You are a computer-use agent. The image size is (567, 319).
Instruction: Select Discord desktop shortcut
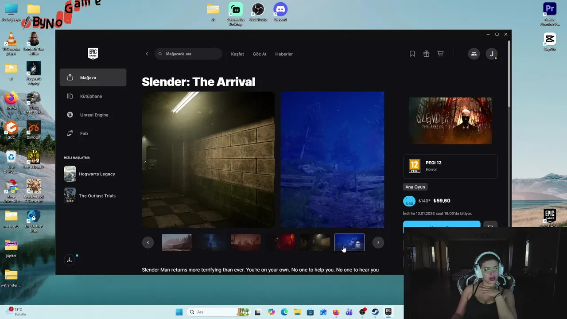[x=280, y=12]
